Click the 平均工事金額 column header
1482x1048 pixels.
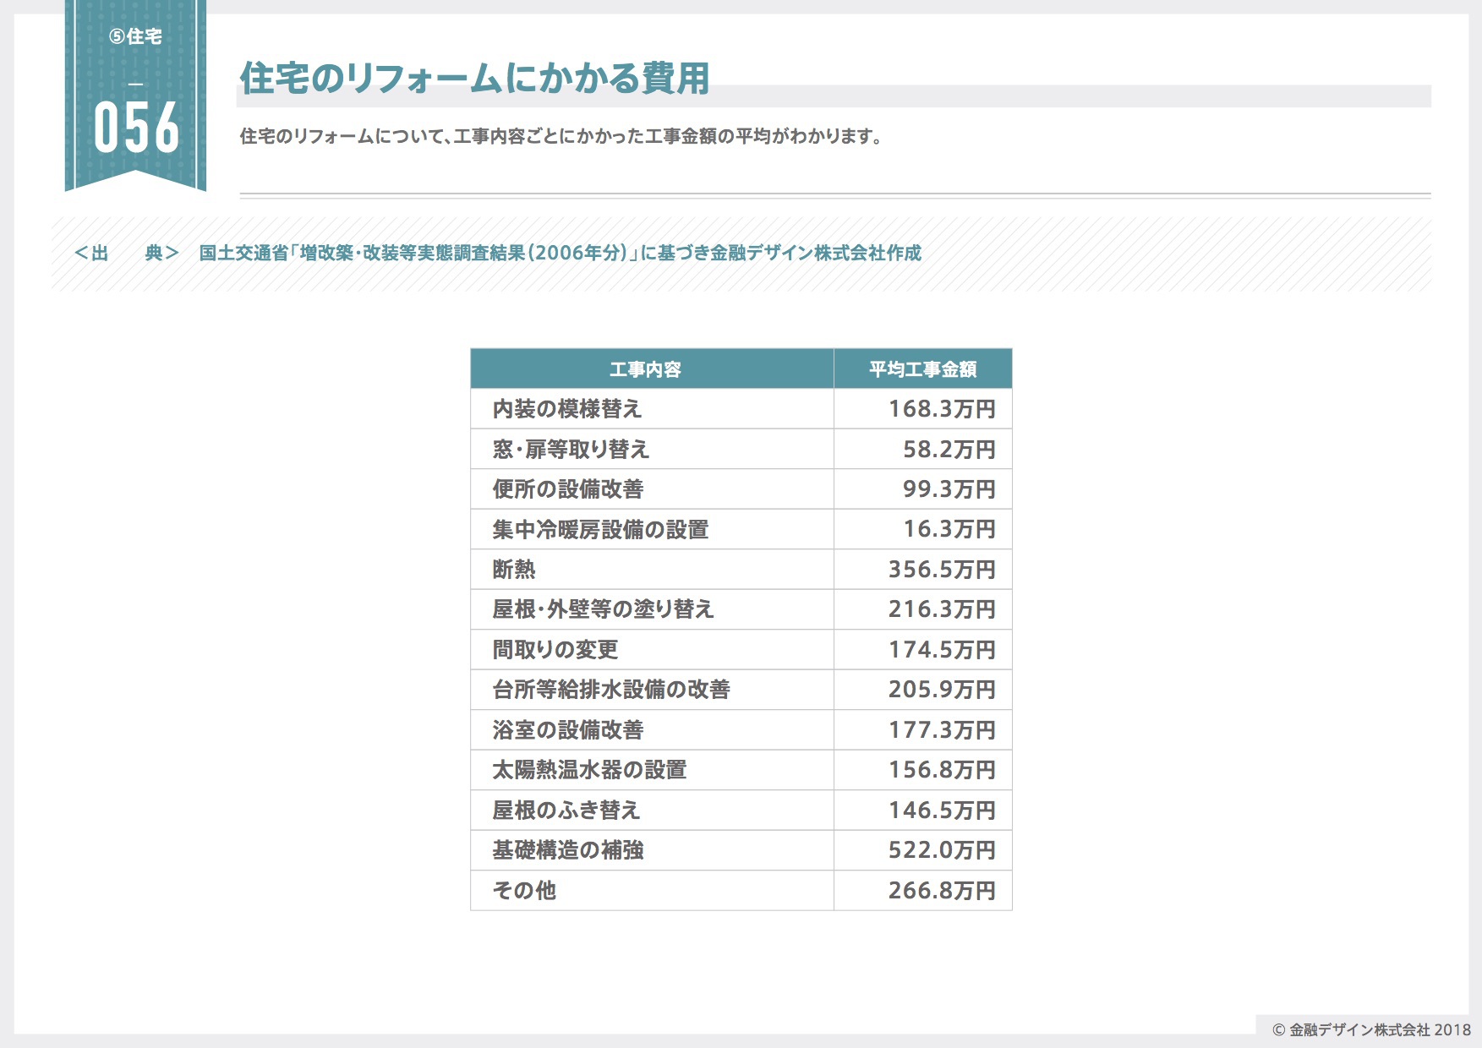[922, 369]
